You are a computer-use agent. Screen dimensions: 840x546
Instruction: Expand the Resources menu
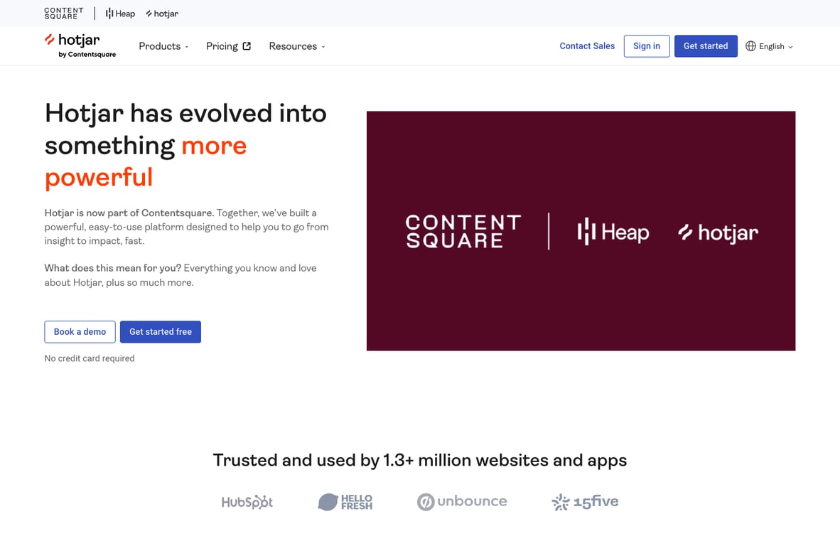297,46
